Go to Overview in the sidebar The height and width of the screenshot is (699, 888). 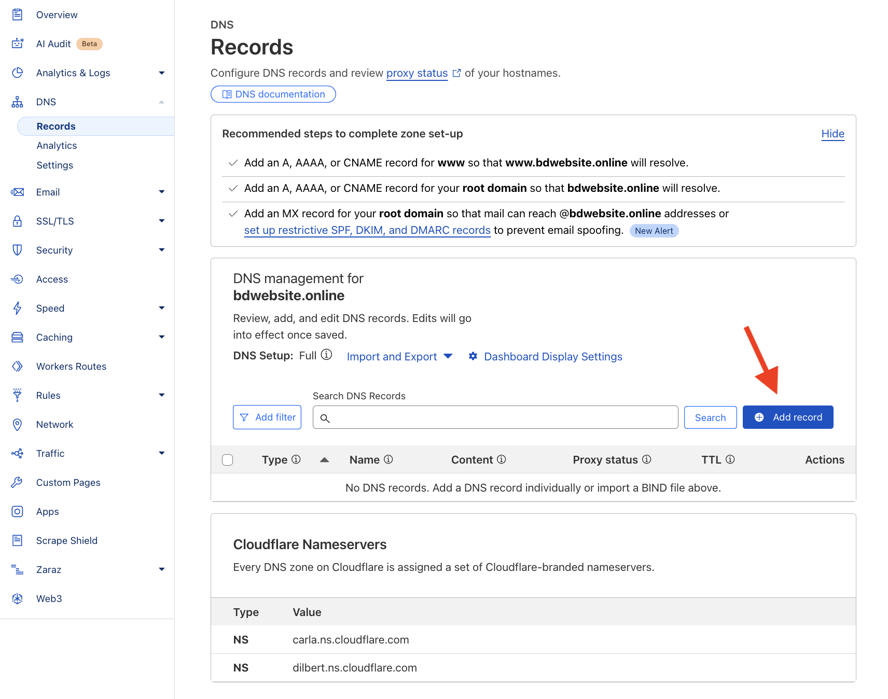click(57, 15)
